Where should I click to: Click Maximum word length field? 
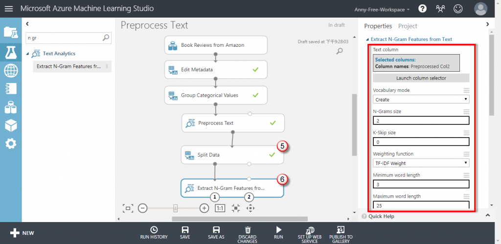point(421,205)
